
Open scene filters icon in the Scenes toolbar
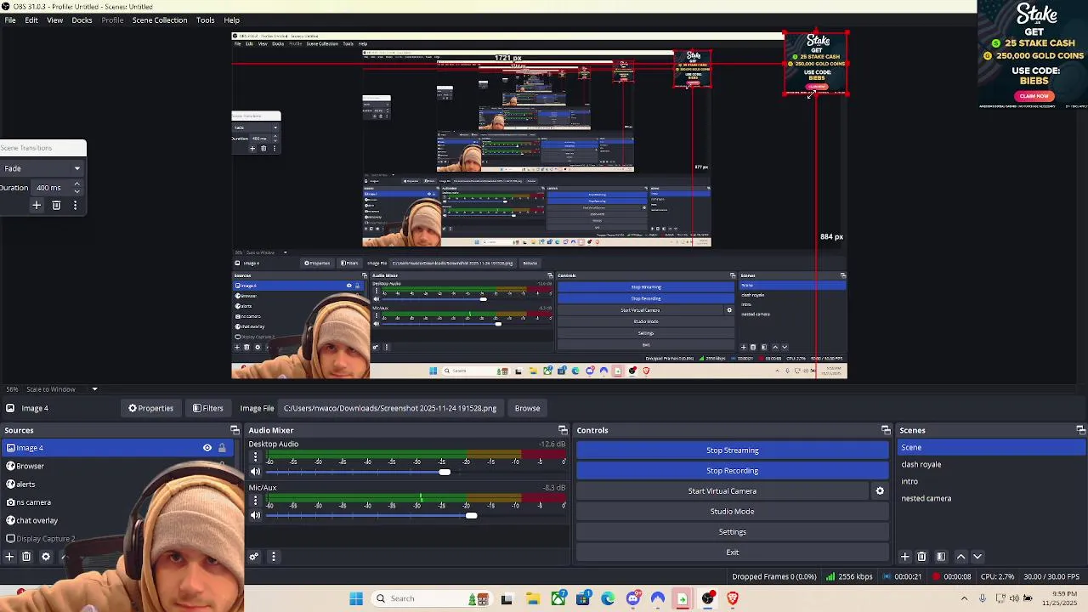coord(941,557)
